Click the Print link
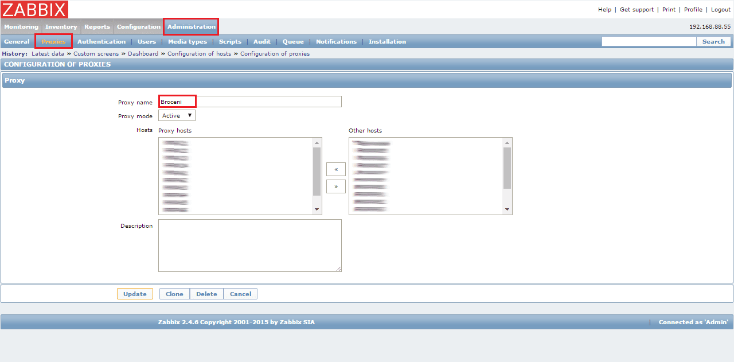Image resolution: width=734 pixels, height=362 pixels. (669, 10)
